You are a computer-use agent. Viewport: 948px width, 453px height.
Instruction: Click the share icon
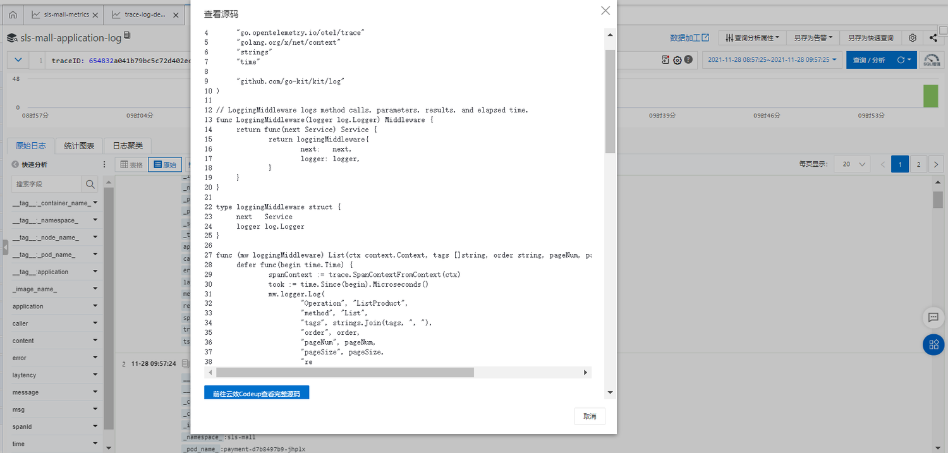point(934,38)
